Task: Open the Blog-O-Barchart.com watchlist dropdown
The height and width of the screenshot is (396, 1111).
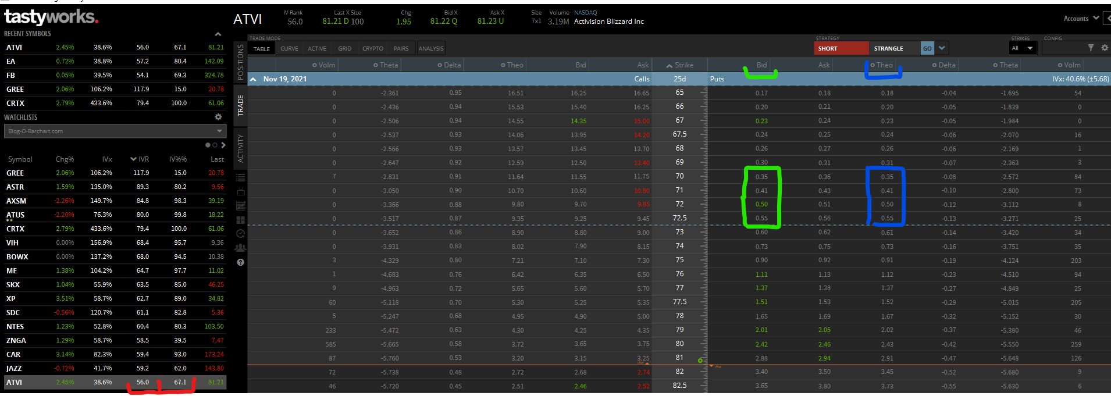Action: tap(115, 131)
